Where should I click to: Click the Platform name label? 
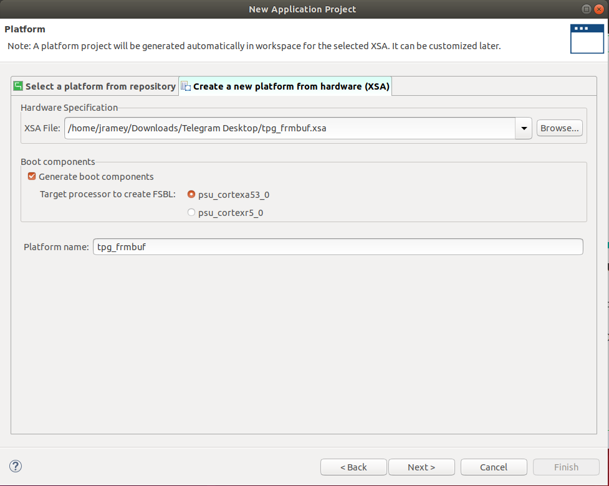point(56,247)
